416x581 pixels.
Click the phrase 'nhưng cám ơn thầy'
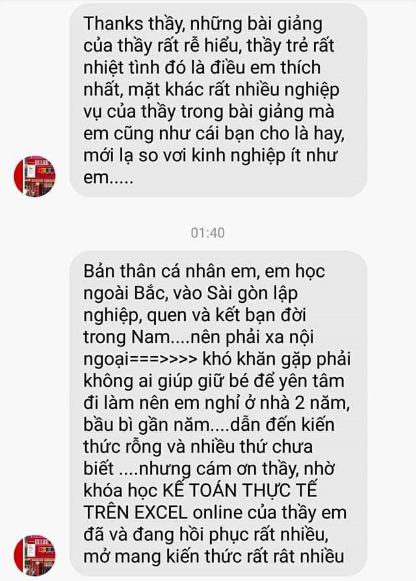[218, 469]
